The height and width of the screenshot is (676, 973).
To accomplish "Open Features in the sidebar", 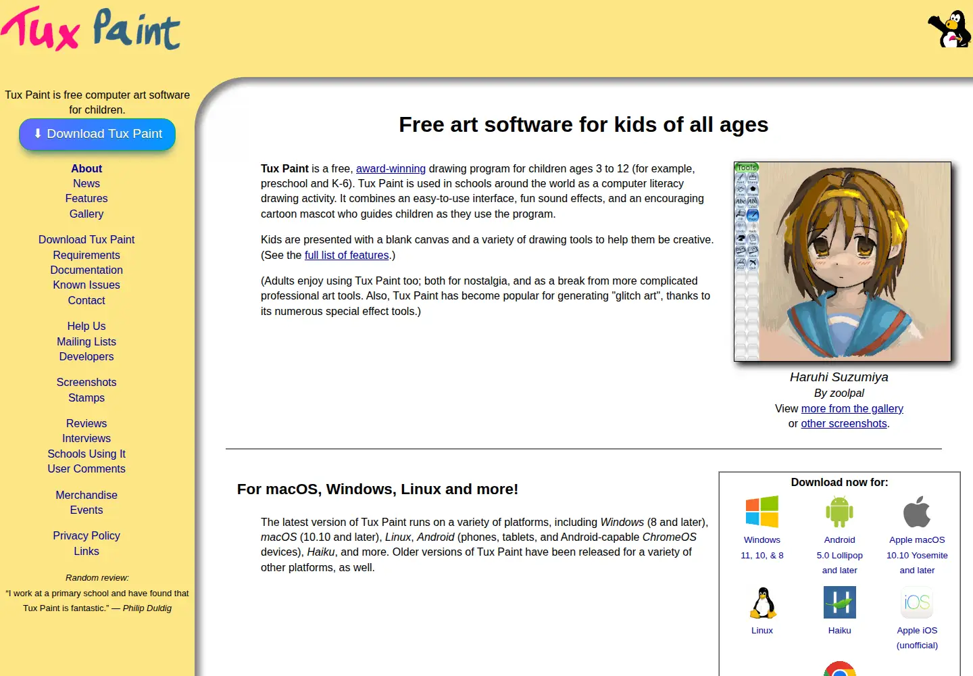I will pos(86,198).
